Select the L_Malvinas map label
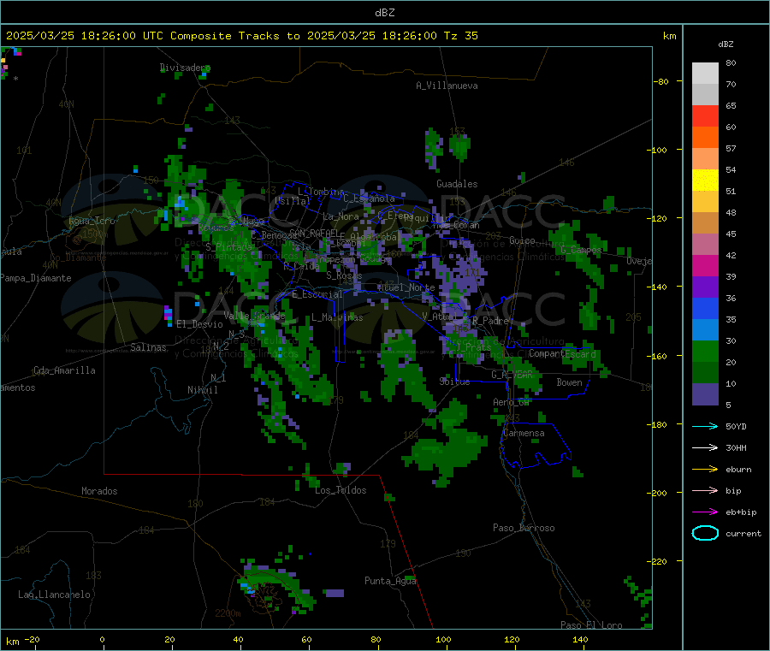The image size is (770, 651). tap(337, 317)
